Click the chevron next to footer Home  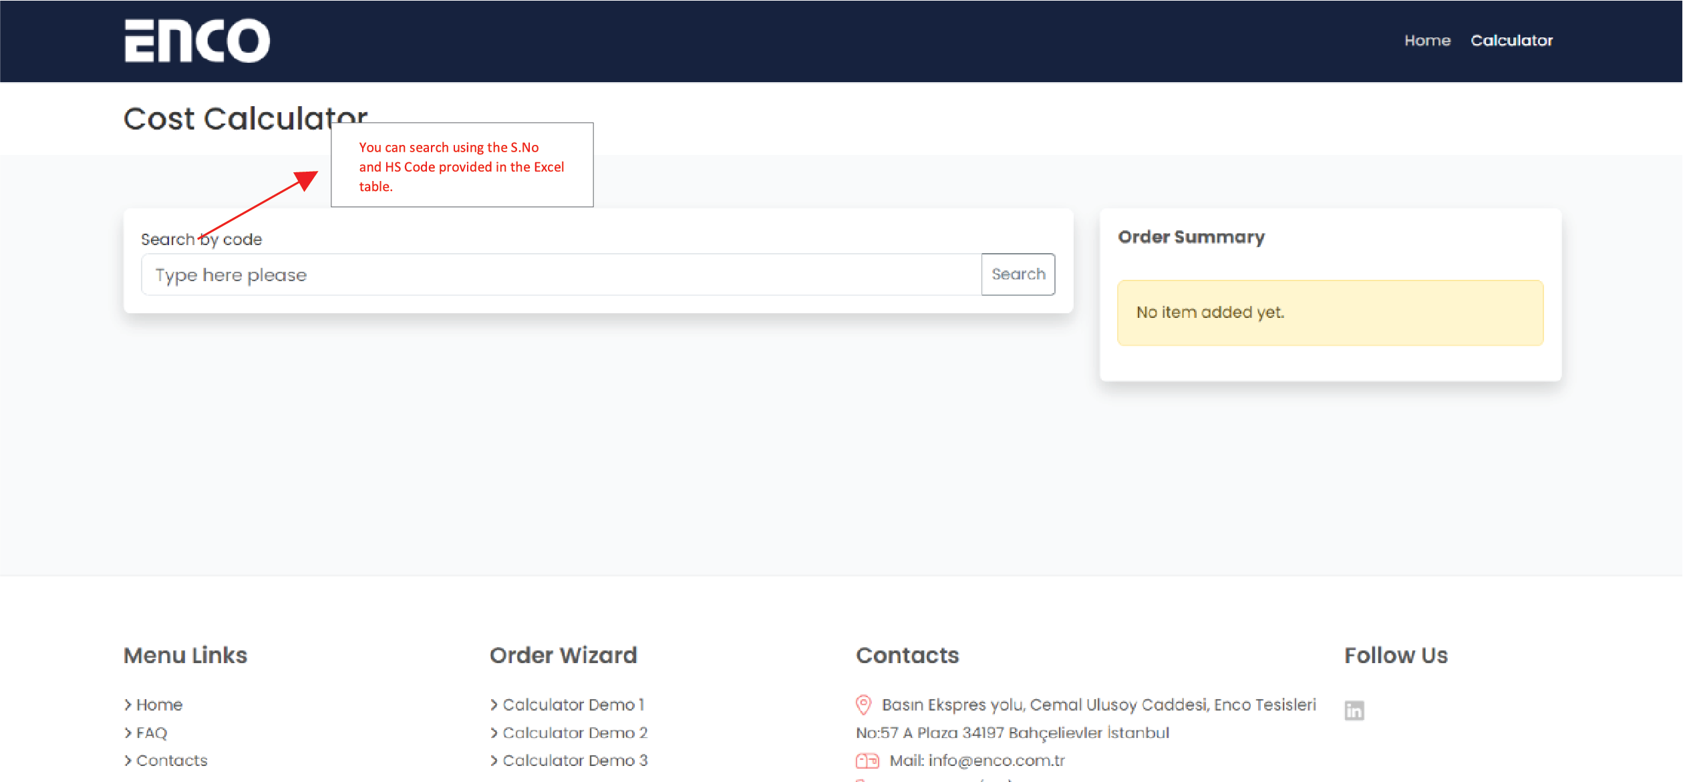(128, 705)
